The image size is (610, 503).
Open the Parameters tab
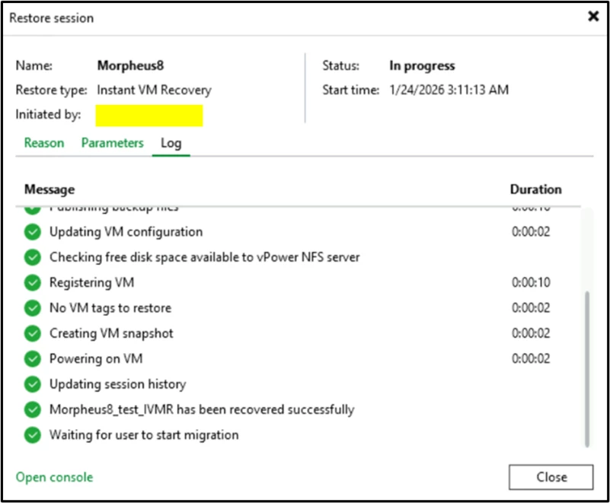(112, 143)
